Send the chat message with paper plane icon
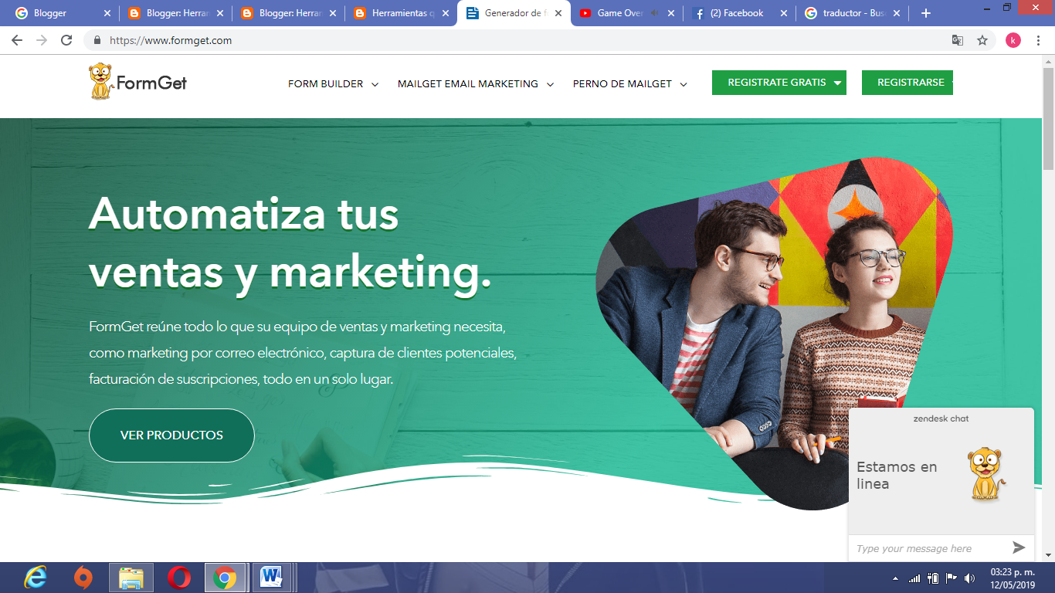The width and height of the screenshot is (1055, 593). [x=1018, y=548]
